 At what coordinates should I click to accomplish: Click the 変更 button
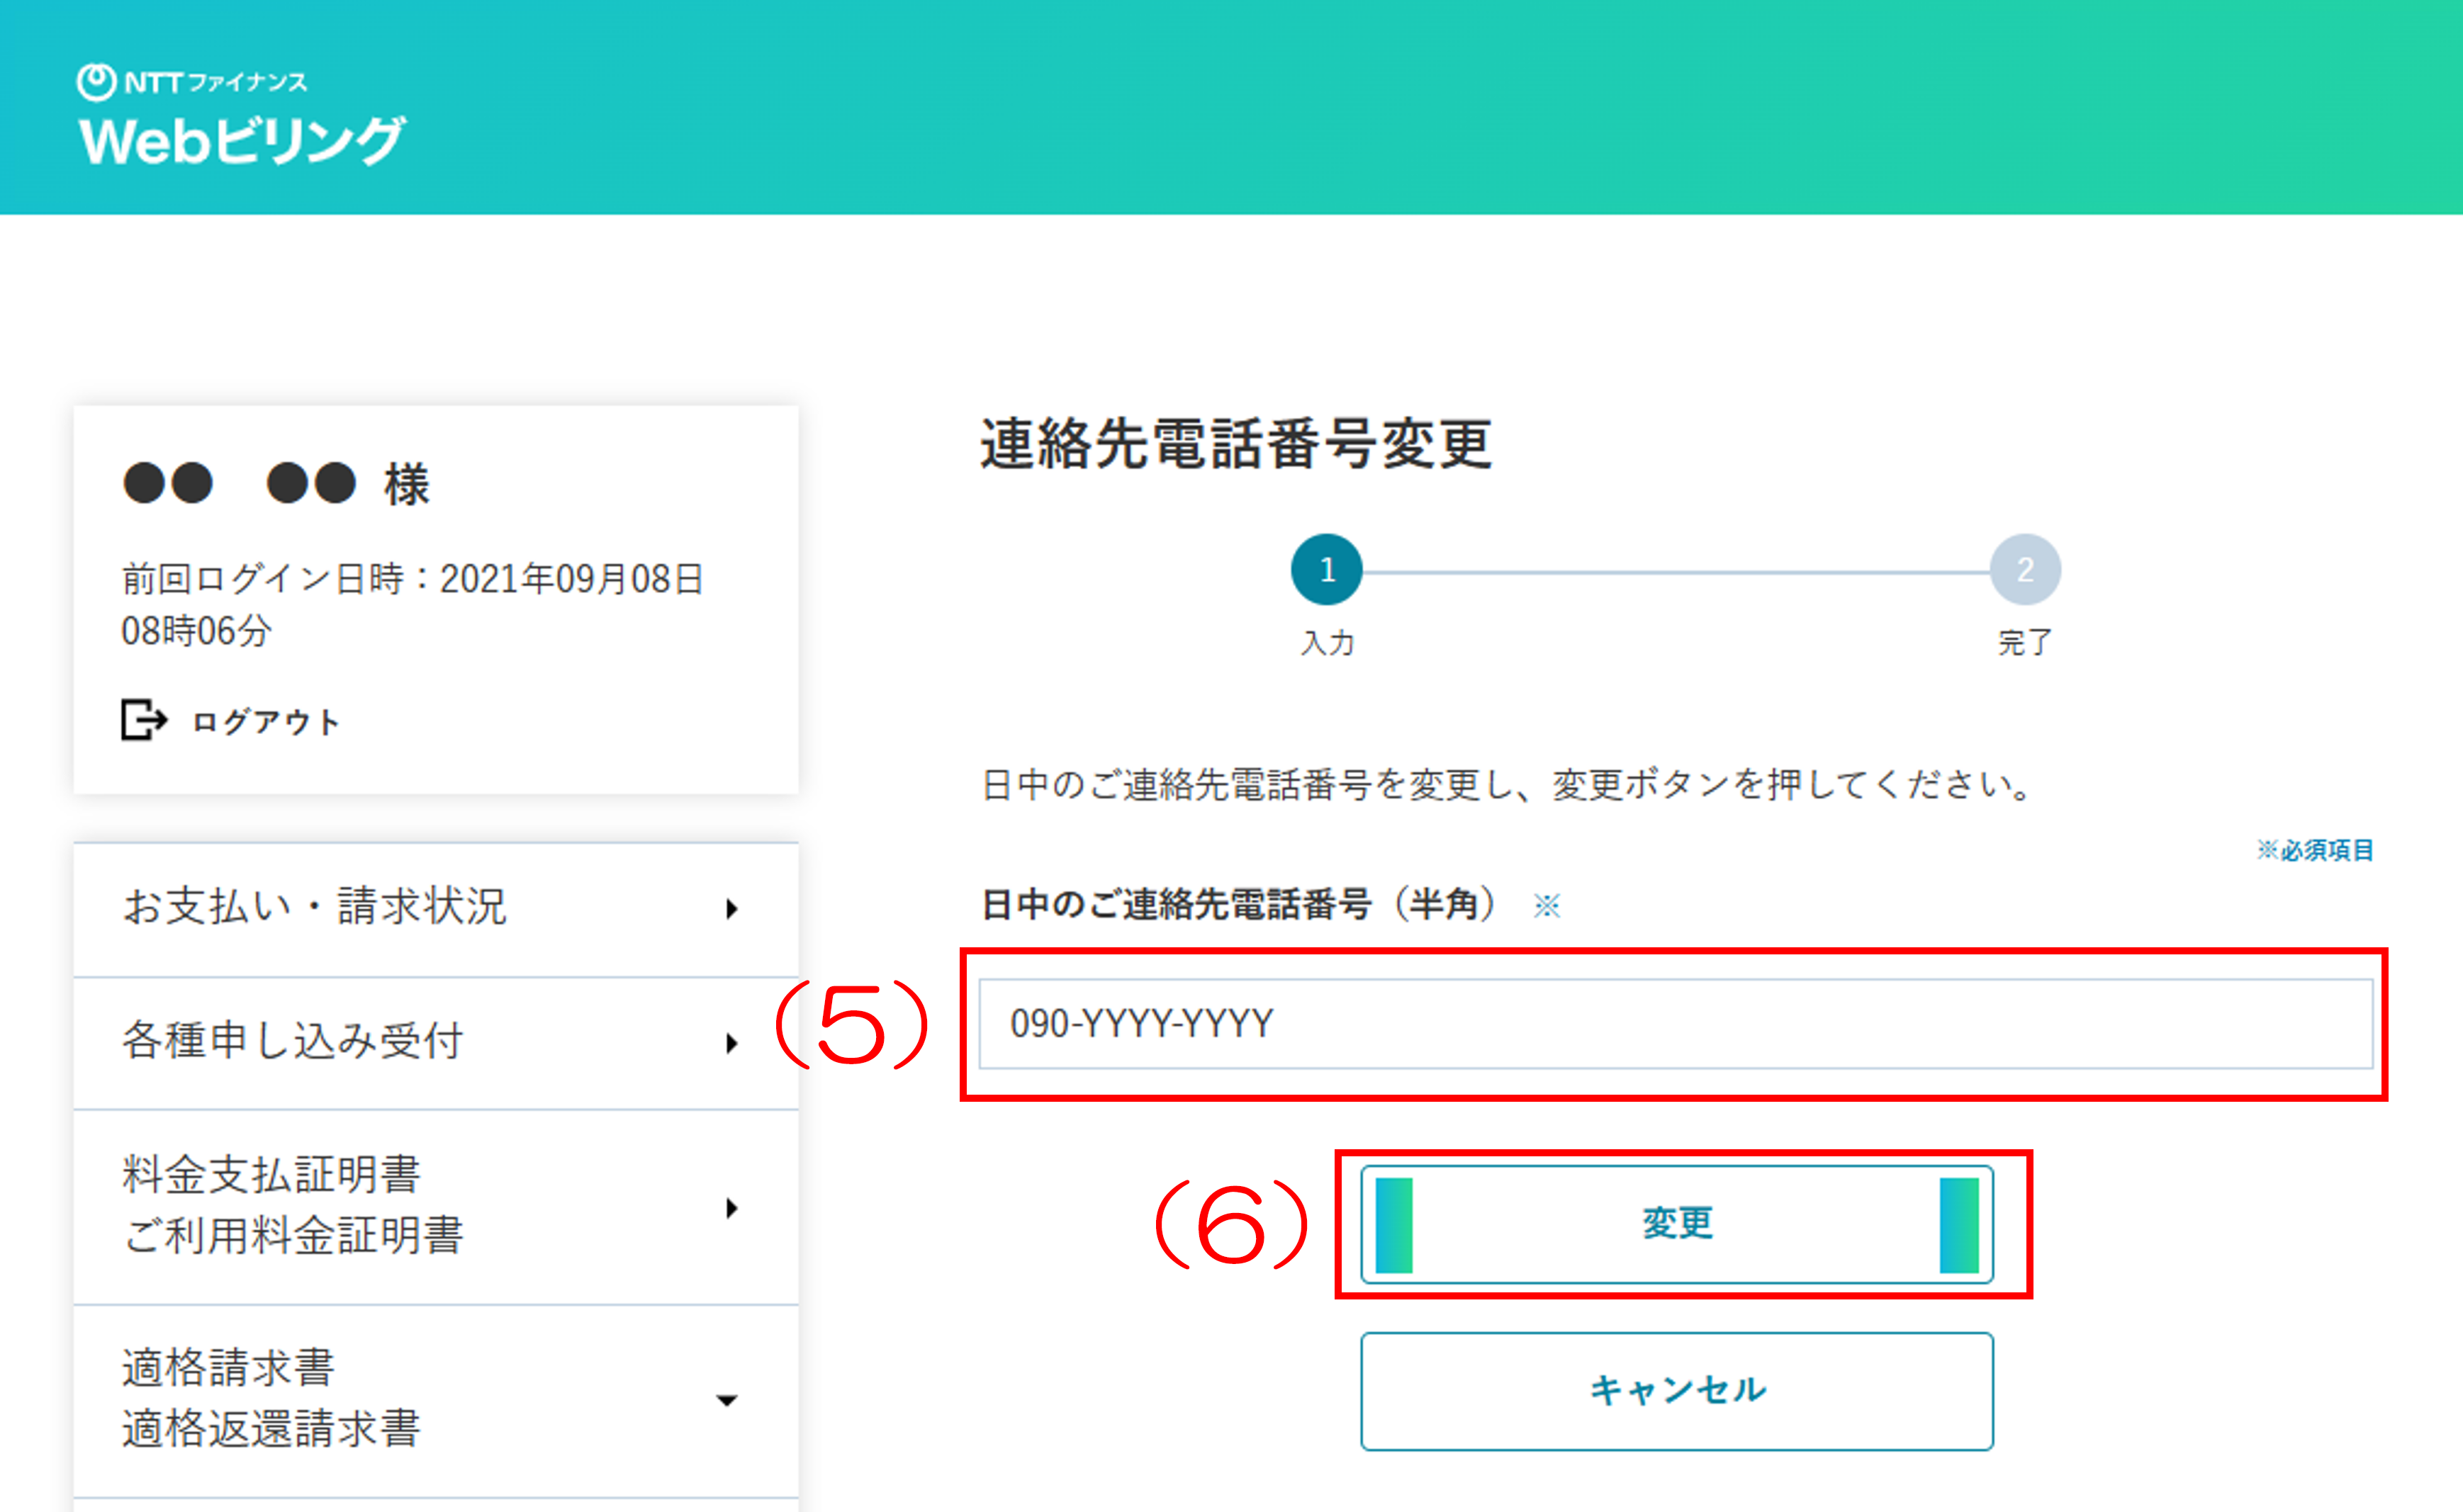1677,1224
